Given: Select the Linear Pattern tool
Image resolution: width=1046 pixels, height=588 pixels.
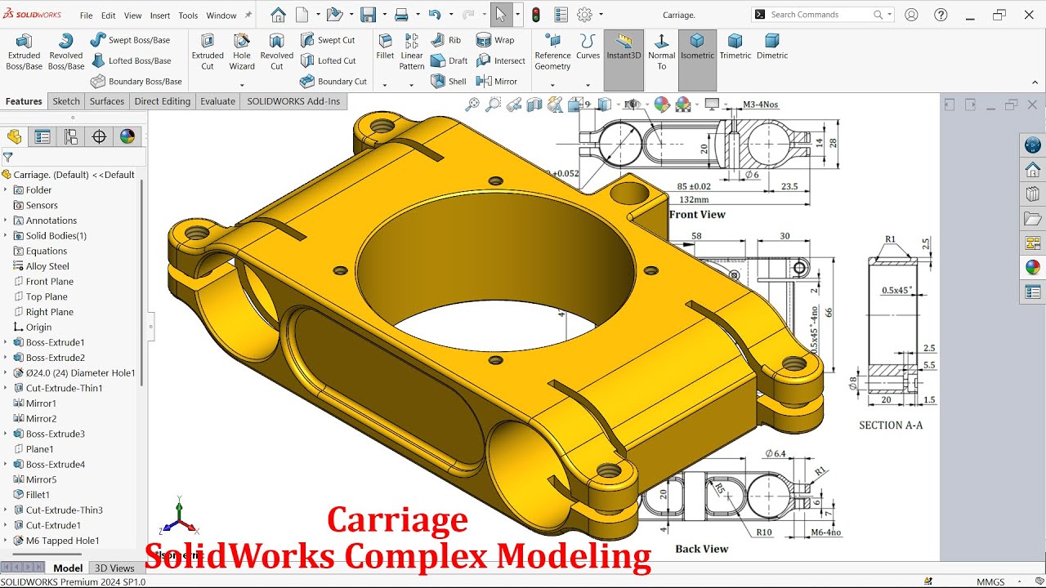Looking at the screenshot, I should click(x=412, y=51).
